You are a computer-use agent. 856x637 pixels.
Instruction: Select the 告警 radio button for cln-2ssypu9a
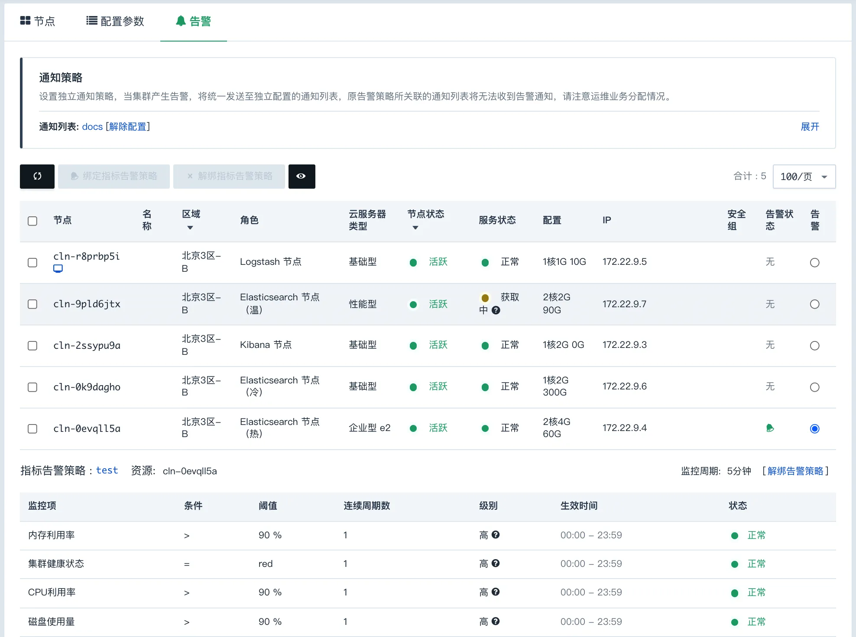815,345
